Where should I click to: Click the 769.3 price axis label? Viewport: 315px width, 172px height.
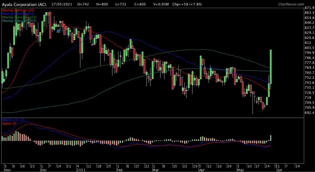[309, 68]
